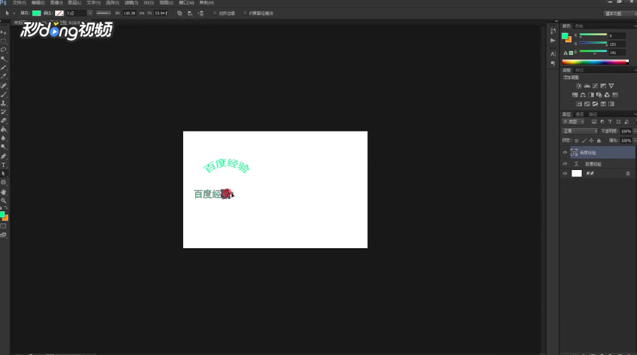
Task: Select the Clone Stamp tool
Action: click(x=4, y=103)
